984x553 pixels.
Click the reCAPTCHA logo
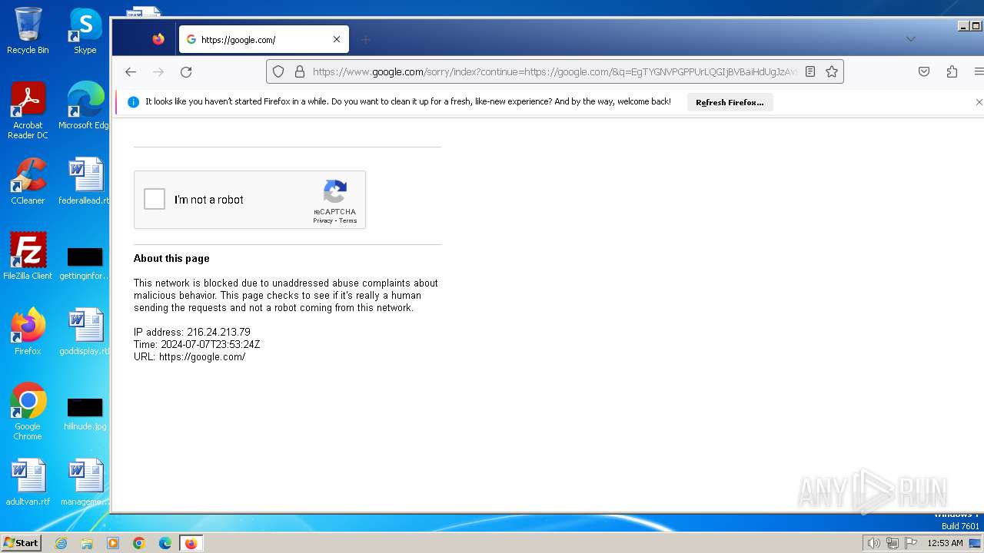click(x=334, y=192)
